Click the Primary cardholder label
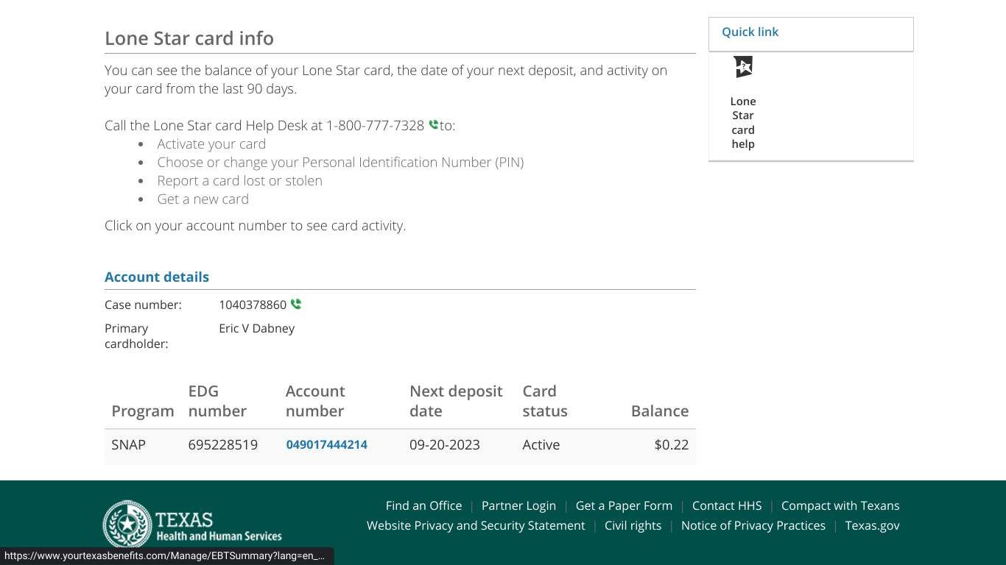Screen dimensions: 1006x565 [136, 336]
